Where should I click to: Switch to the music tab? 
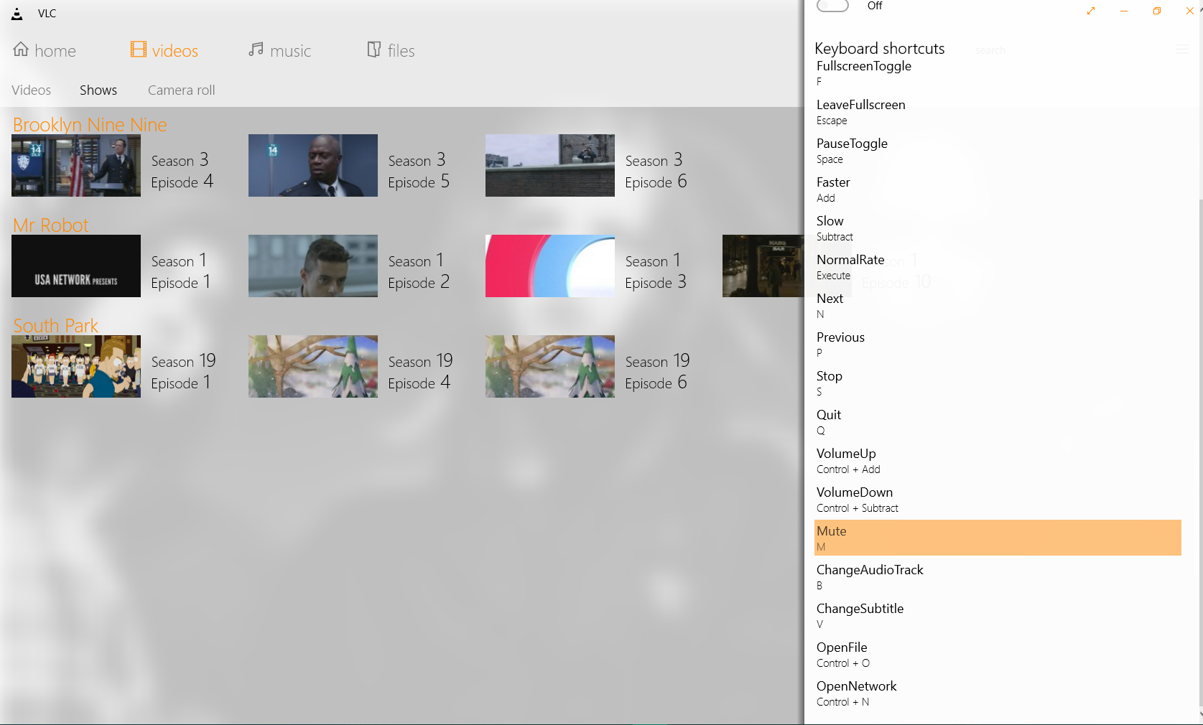pyautogui.click(x=280, y=50)
